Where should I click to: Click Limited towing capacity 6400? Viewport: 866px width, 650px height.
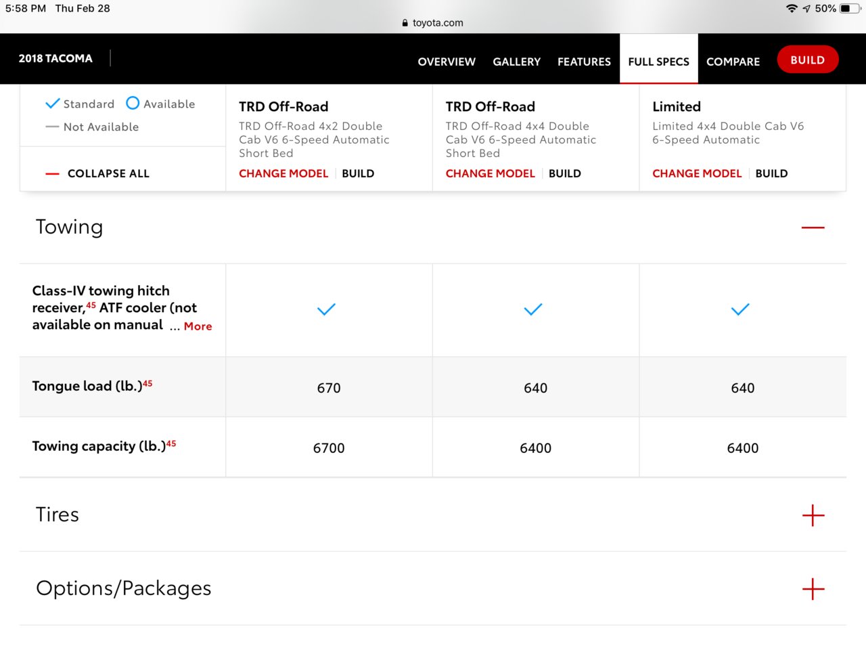point(743,448)
